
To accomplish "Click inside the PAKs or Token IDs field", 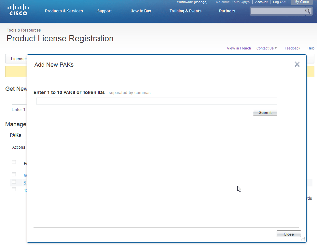I will [156, 101].
